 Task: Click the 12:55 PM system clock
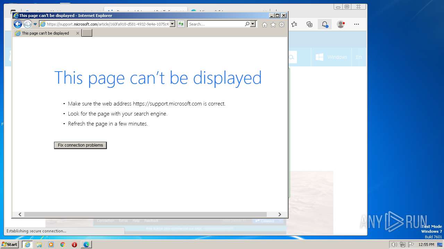pyautogui.click(x=426, y=245)
